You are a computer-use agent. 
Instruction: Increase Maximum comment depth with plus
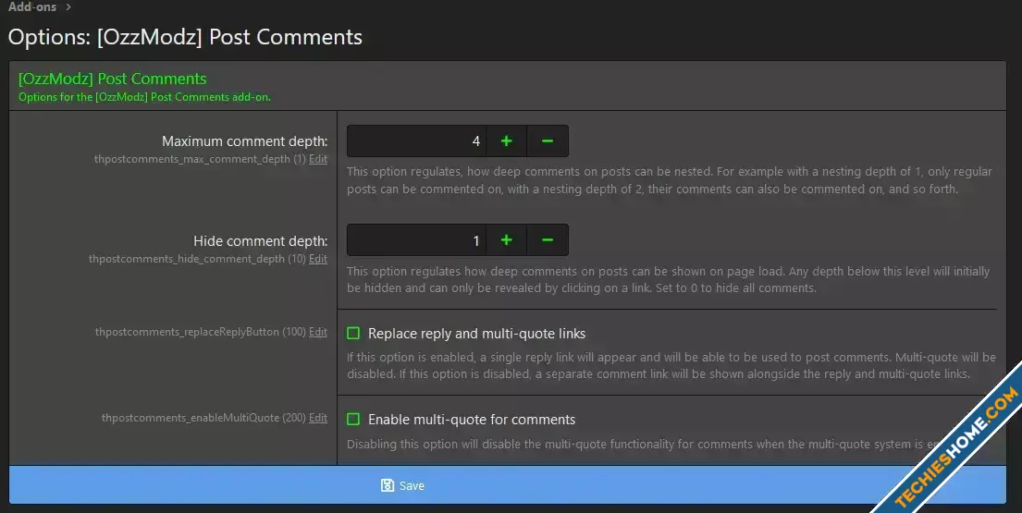(507, 141)
